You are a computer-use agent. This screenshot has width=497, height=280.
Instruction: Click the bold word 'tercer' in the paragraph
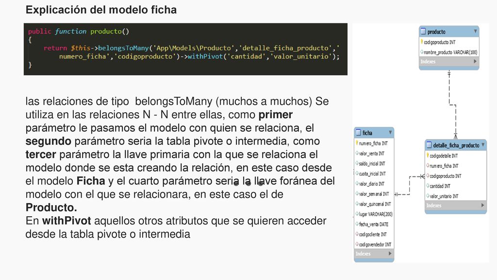click(x=41, y=155)
